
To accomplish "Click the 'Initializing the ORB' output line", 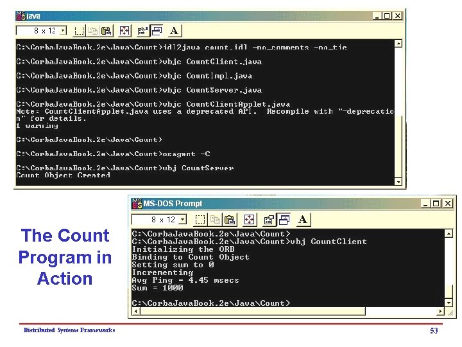I will click(183, 249).
